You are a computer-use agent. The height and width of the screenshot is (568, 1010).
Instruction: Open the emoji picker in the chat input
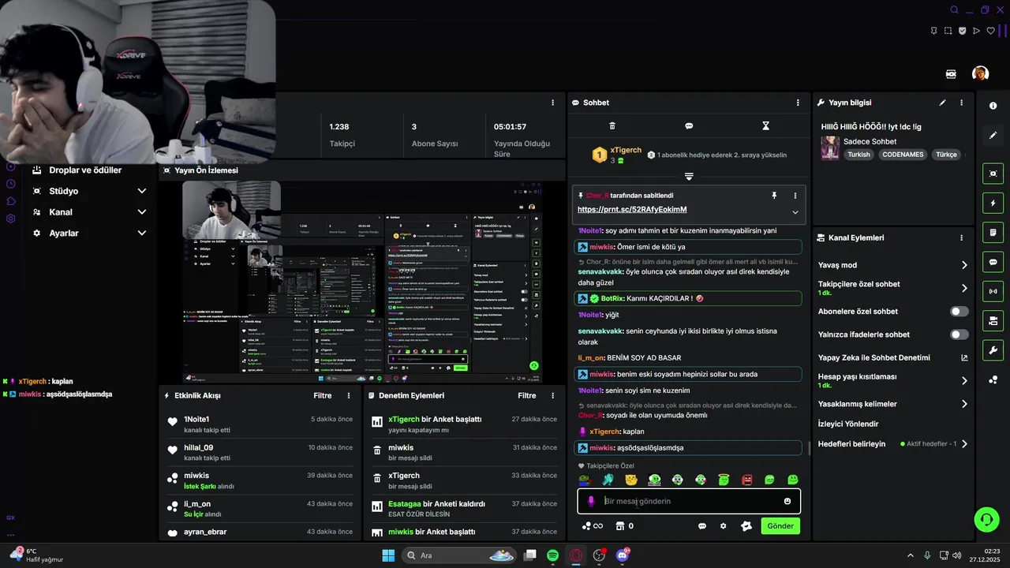[787, 501]
